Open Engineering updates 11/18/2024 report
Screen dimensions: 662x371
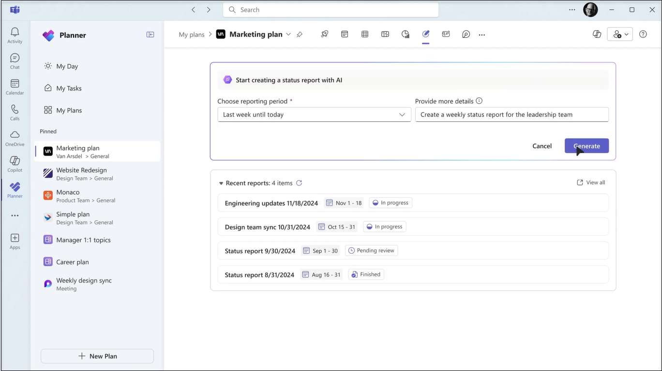413,203
